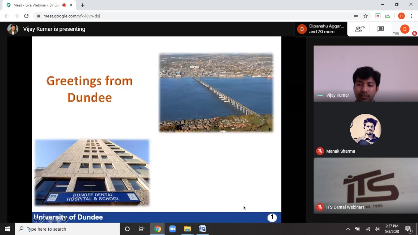Open a new browser tab
This screenshot has height=235, width=418.
(83, 5)
